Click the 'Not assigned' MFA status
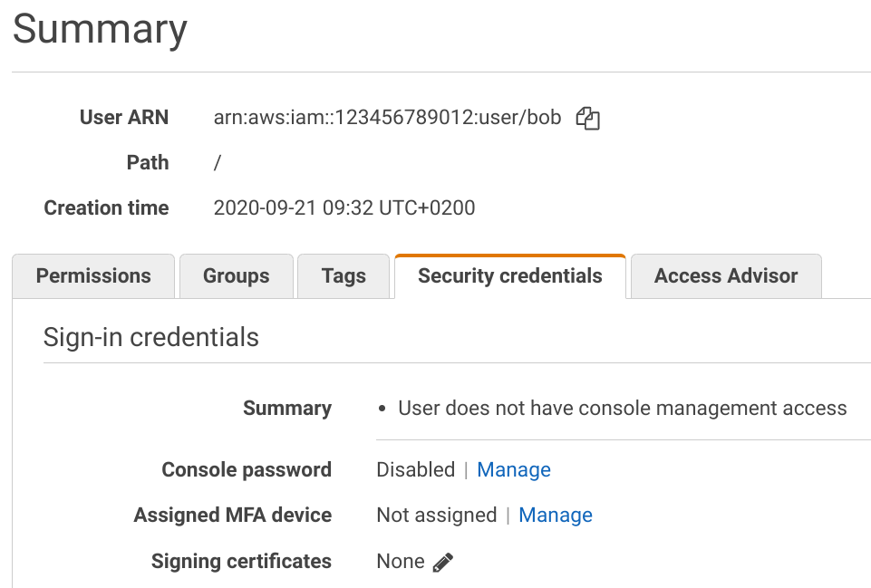871x588 pixels. [x=437, y=516]
